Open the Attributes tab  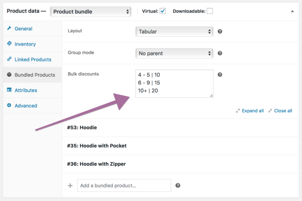click(26, 90)
